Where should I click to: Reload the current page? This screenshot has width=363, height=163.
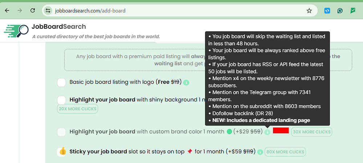[33, 11]
